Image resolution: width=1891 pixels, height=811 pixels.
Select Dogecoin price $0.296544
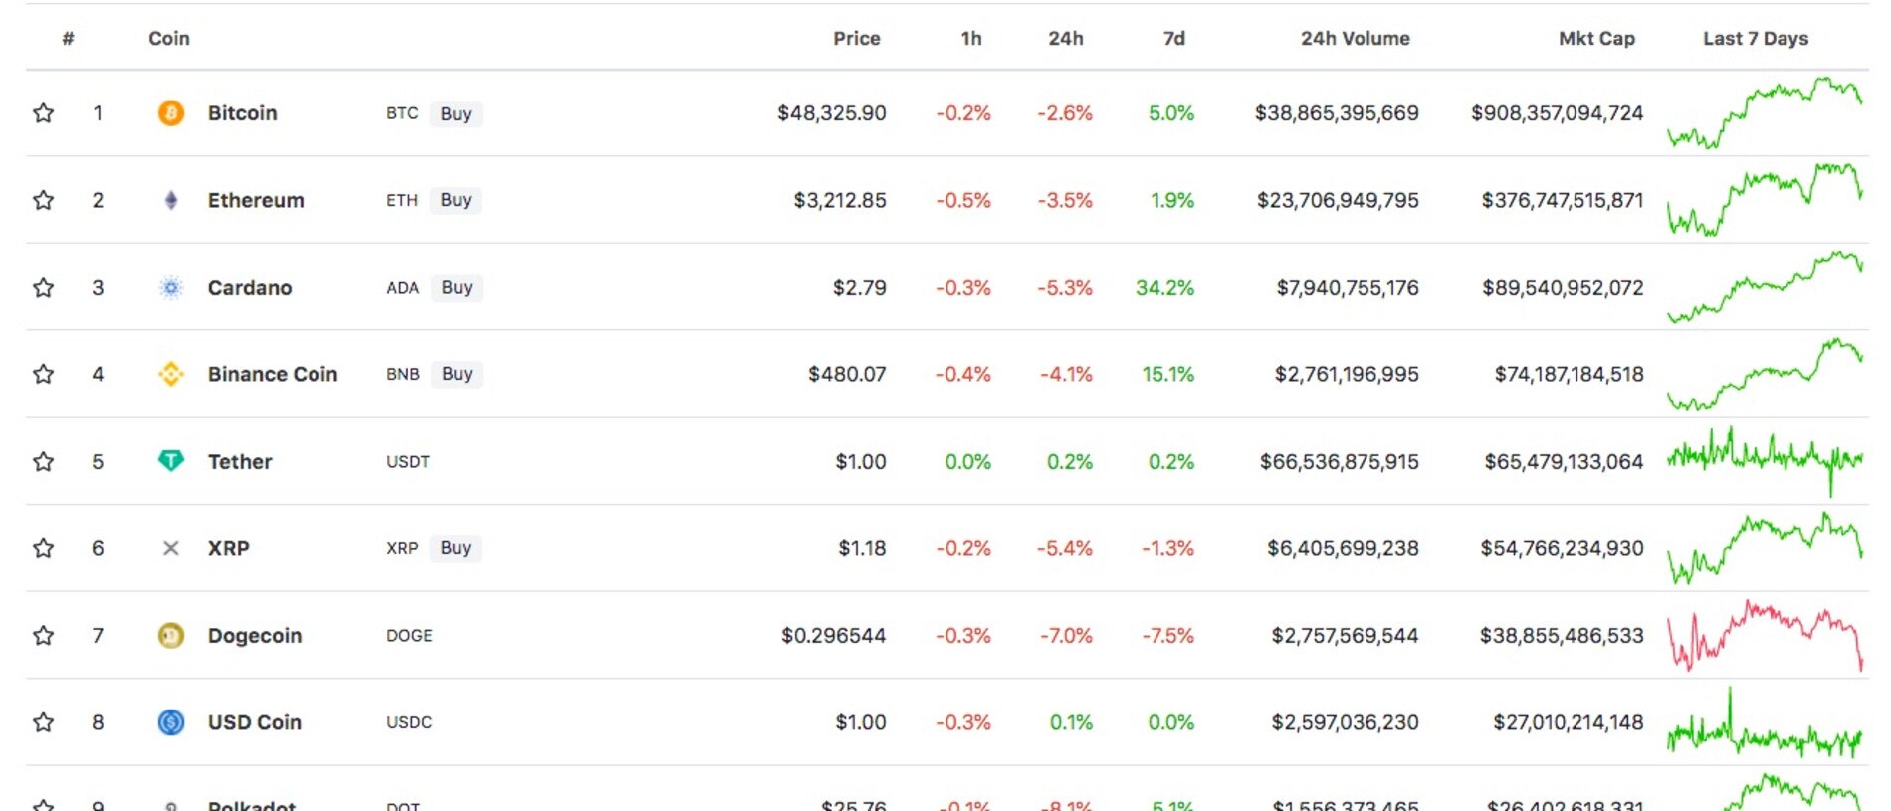coord(833,636)
